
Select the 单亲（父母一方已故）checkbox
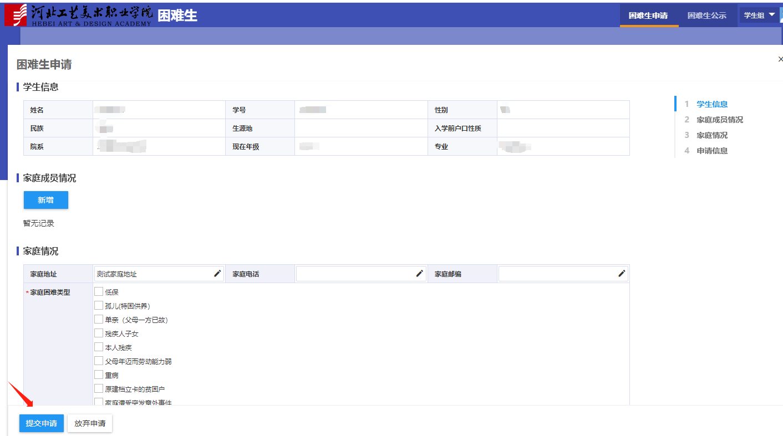point(99,319)
